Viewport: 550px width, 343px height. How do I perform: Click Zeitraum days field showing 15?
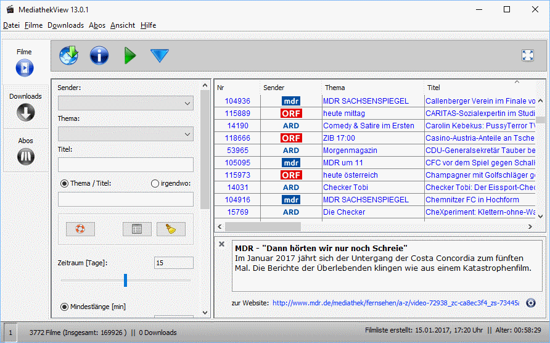click(174, 263)
